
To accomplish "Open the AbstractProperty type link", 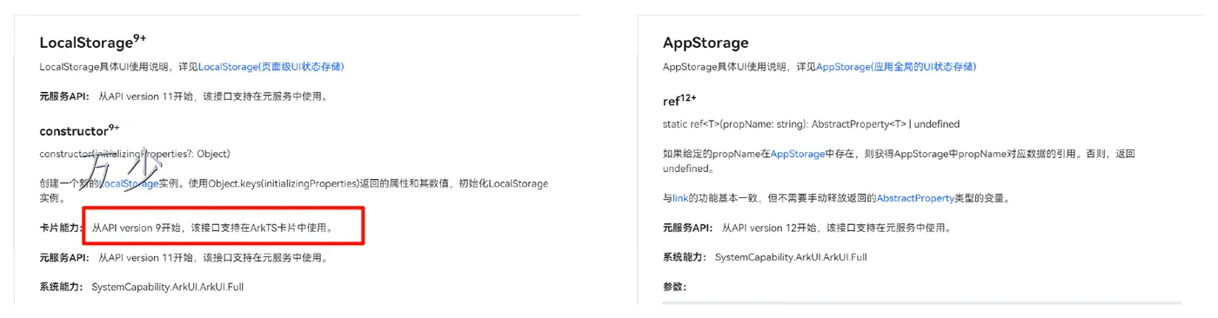I will 915,198.
